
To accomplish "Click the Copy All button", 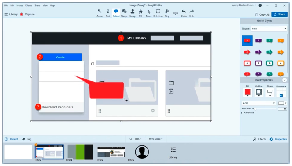I will coord(262,14).
